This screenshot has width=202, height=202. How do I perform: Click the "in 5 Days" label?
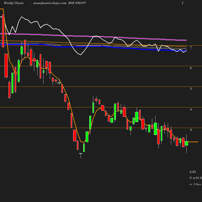click(195, 184)
